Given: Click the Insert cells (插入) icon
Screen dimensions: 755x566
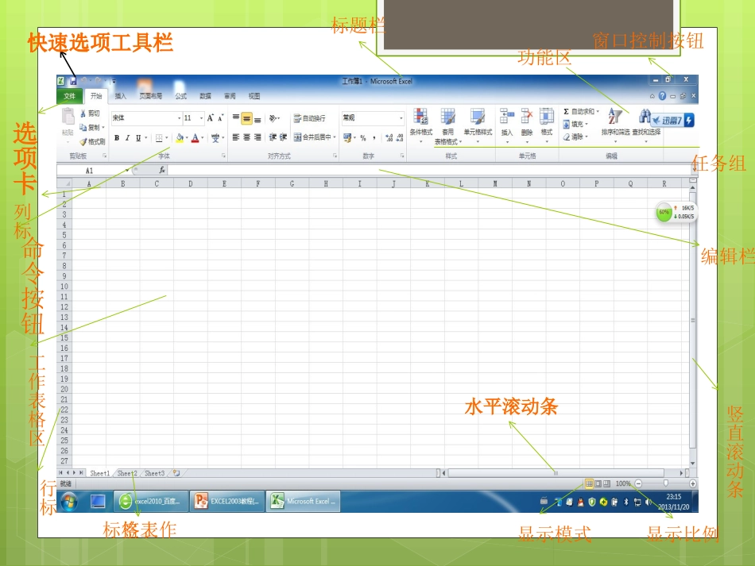Looking at the screenshot, I should pyautogui.click(x=506, y=116).
